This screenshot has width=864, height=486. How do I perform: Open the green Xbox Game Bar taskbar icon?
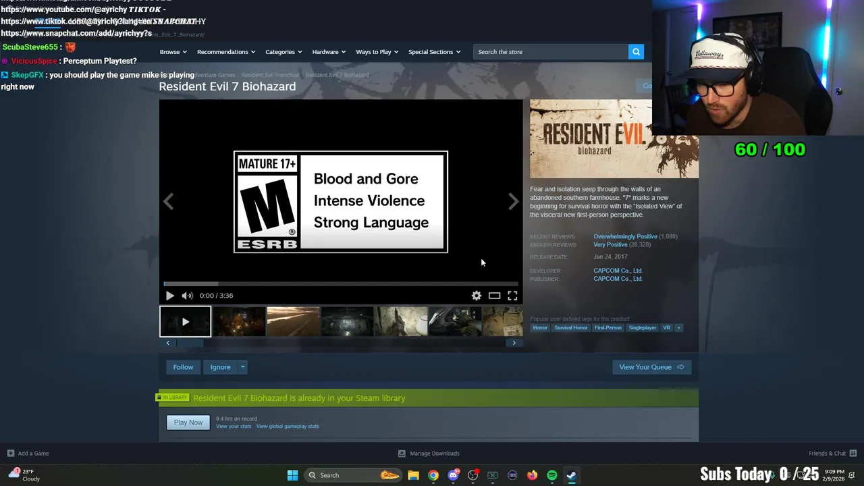493,475
